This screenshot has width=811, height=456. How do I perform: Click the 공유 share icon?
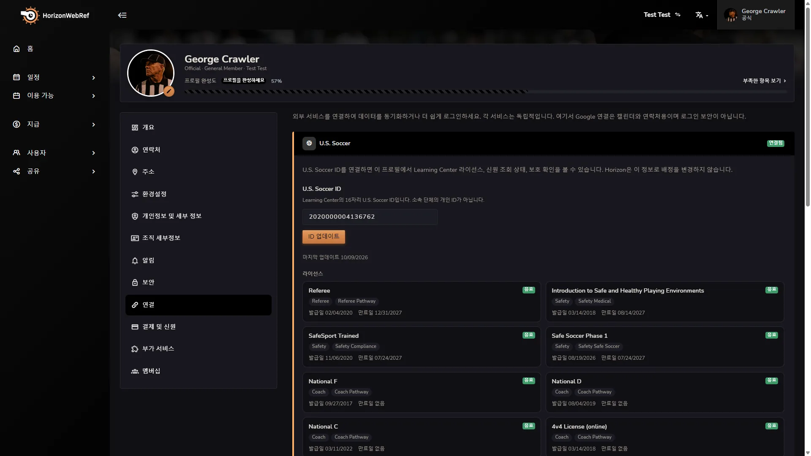pos(16,171)
